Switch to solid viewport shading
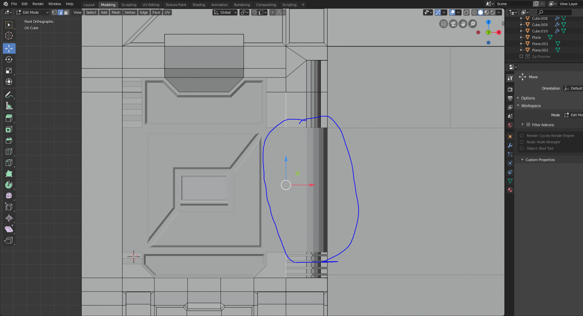Viewport: 583px width, 316px height. point(481,12)
